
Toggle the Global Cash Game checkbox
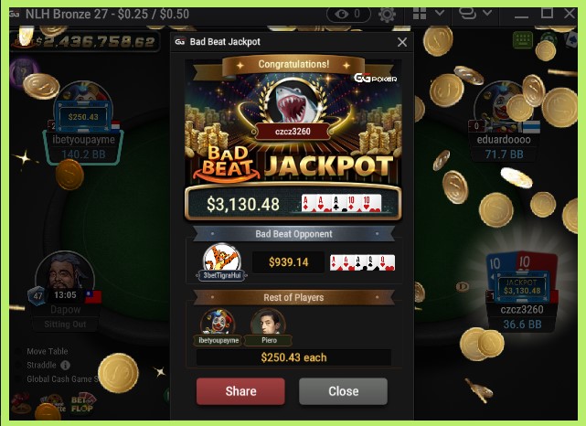pos(17,378)
